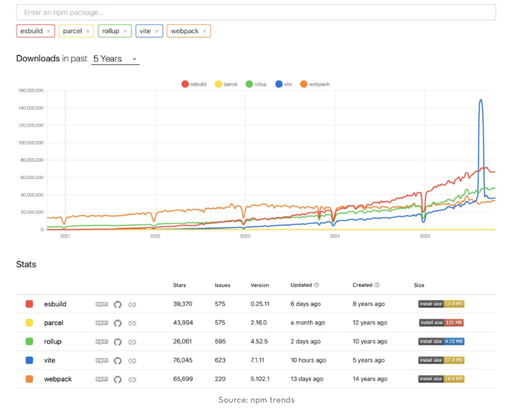Click the esbuild package name in Stats

[55, 304]
